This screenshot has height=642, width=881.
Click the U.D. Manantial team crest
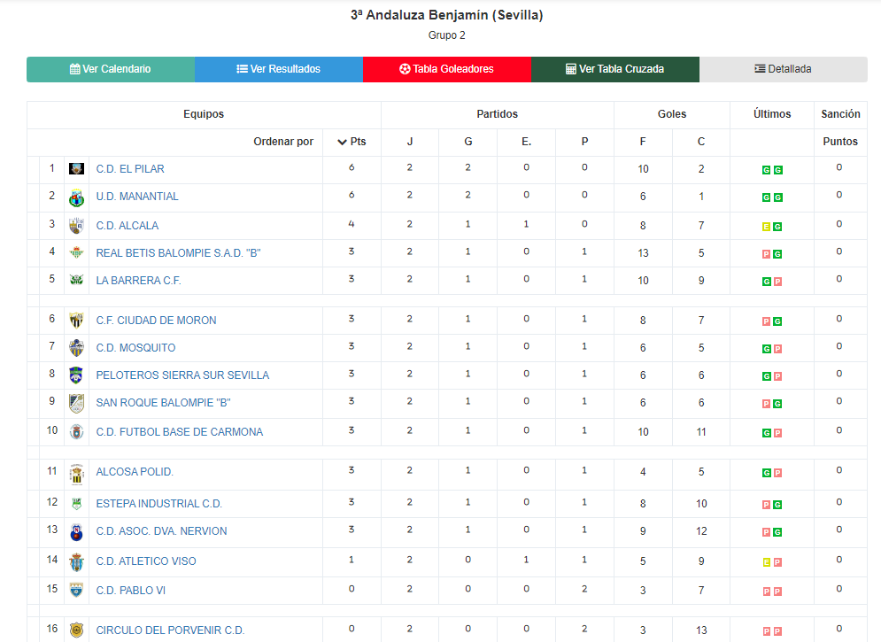pos(76,197)
